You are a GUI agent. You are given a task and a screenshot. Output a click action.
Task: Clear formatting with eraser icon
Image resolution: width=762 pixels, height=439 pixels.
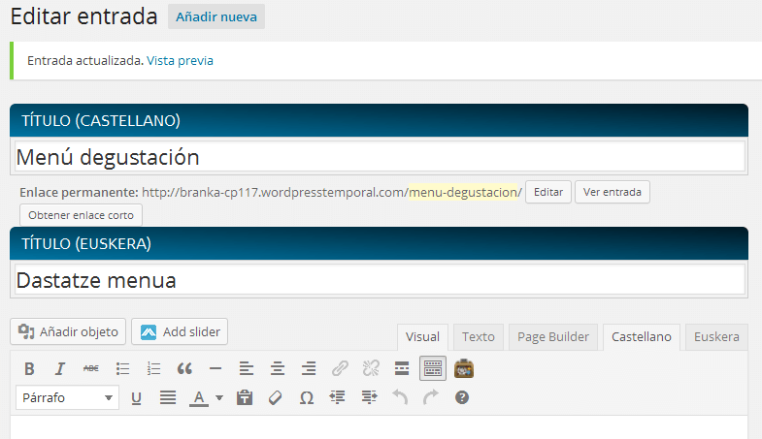coord(275,398)
